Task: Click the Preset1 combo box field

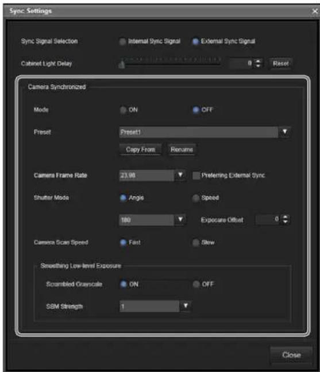Action: point(199,132)
